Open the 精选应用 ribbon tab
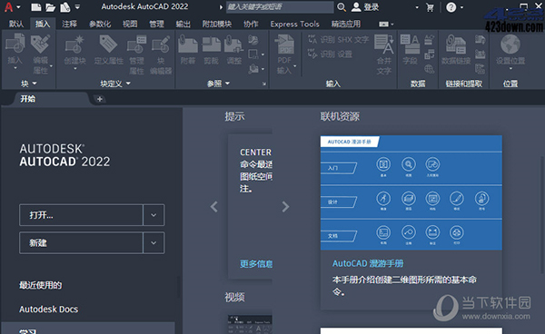545x334 pixels. point(346,24)
